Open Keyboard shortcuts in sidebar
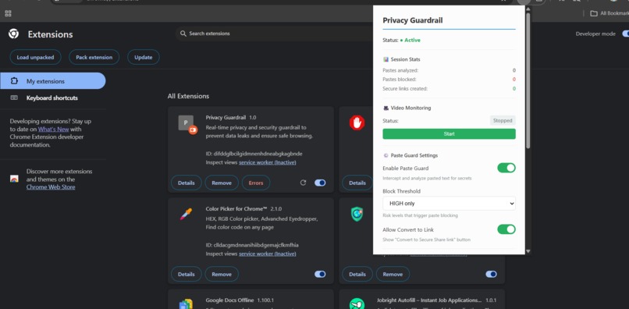The width and height of the screenshot is (629, 309). [x=53, y=98]
